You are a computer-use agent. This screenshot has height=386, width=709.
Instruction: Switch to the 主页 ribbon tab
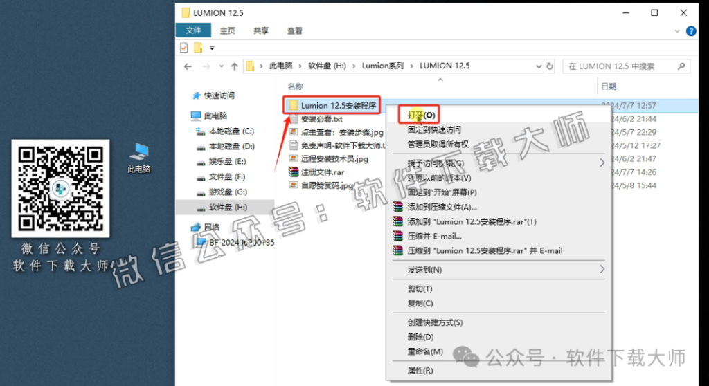click(x=227, y=30)
